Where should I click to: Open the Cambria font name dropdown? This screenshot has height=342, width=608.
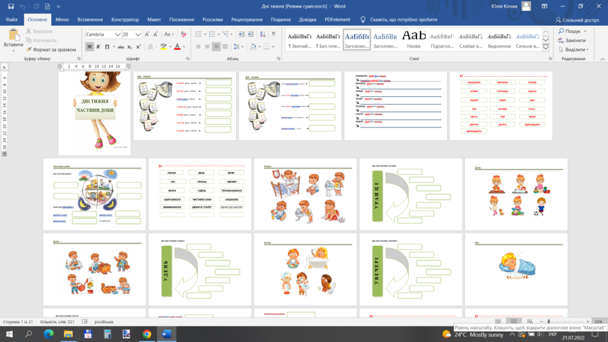tap(118, 34)
